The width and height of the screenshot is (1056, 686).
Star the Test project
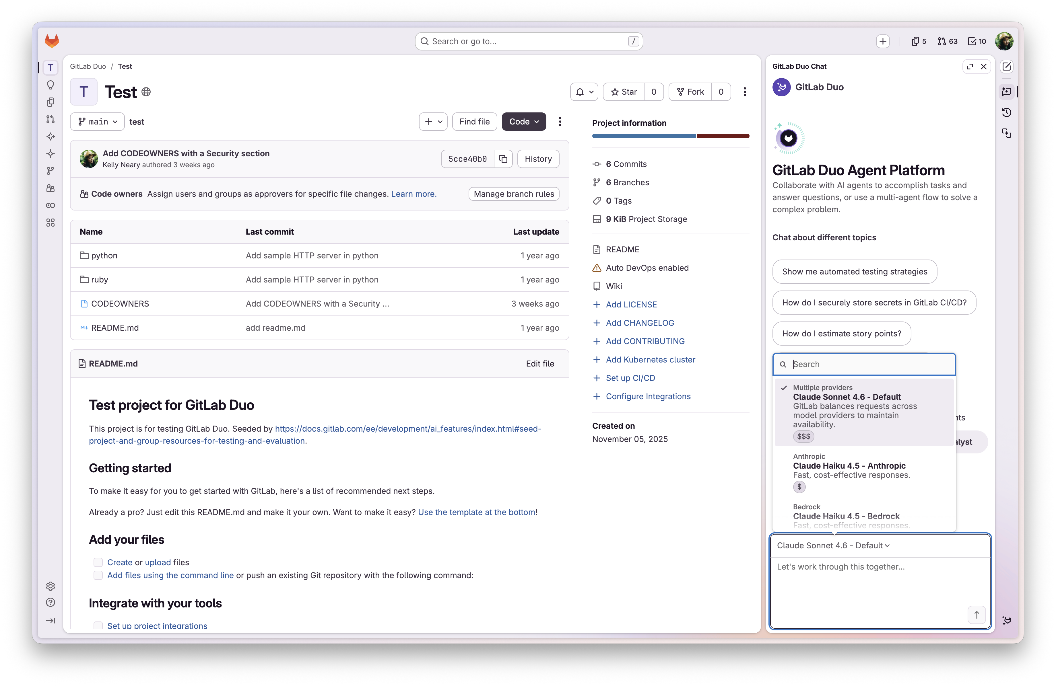point(623,92)
